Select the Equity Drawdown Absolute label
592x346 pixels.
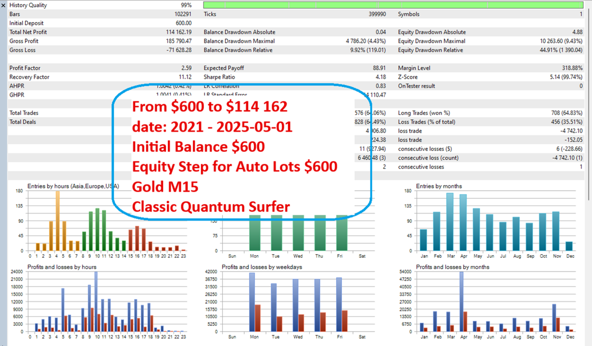click(x=432, y=32)
